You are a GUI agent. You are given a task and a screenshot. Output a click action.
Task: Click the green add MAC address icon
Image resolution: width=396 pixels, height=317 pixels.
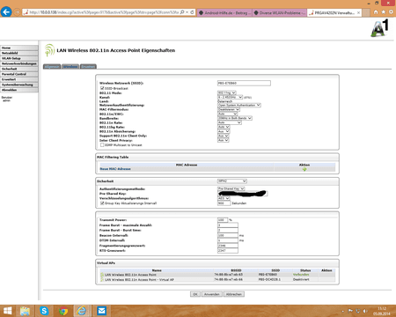coord(304,169)
